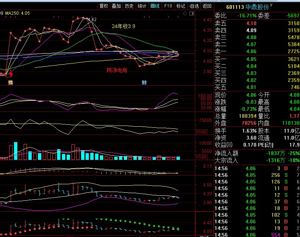Click the diamond icon above the chart

point(185,13)
